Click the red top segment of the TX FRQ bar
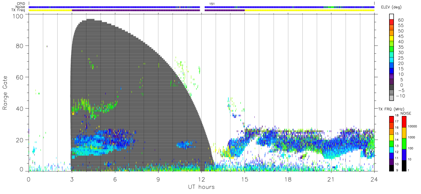The height and width of the screenshot is (194, 421). tap(392, 119)
